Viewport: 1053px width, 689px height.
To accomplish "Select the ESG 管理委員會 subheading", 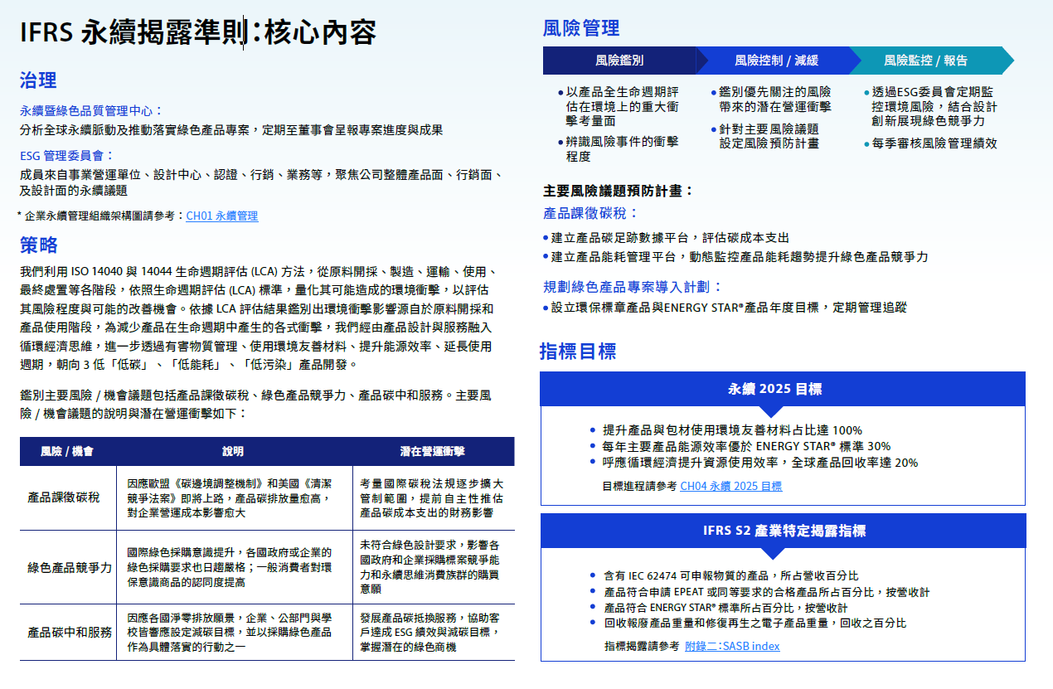I will click(67, 155).
